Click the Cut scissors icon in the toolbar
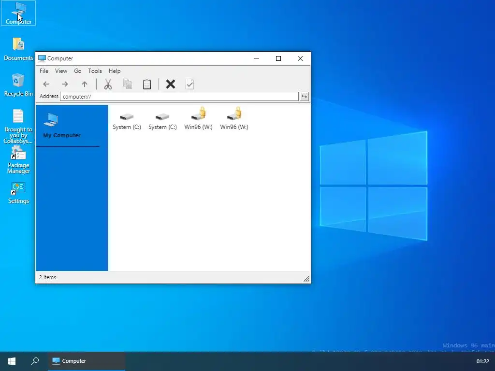This screenshot has height=371, width=495. (x=108, y=84)
